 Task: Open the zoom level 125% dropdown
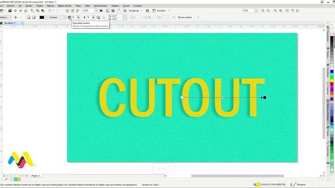[96, 10]
